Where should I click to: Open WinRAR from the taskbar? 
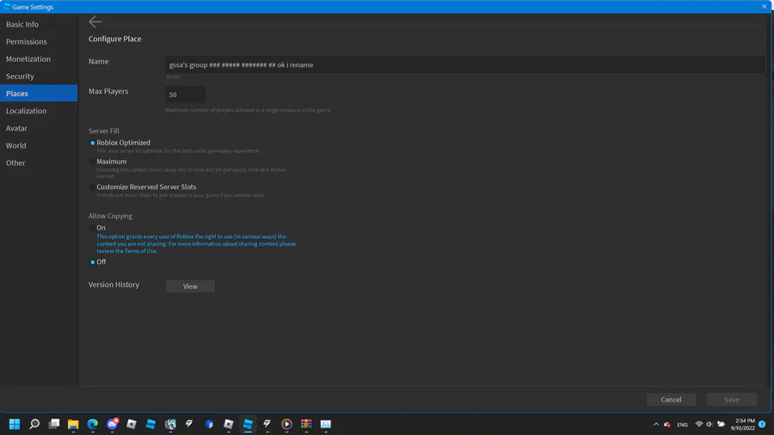click(306, 424)
